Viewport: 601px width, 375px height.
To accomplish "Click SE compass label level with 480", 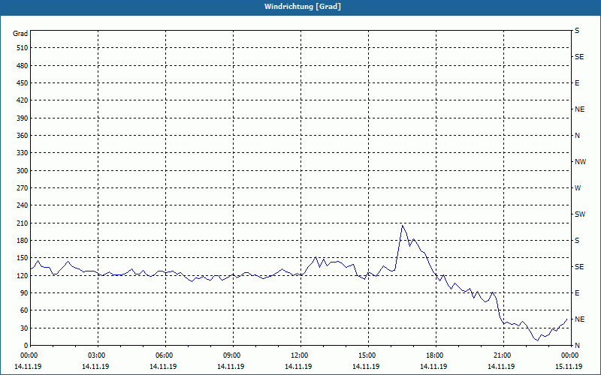I will (579, 57).
